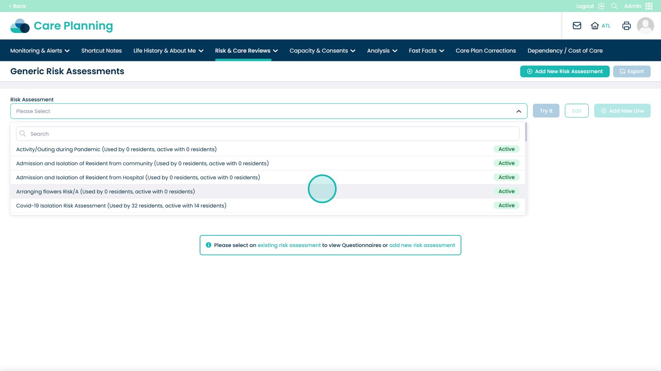Open the Shortcut Notes tab
Screen dimensions: 661x371
coord(101,51)
